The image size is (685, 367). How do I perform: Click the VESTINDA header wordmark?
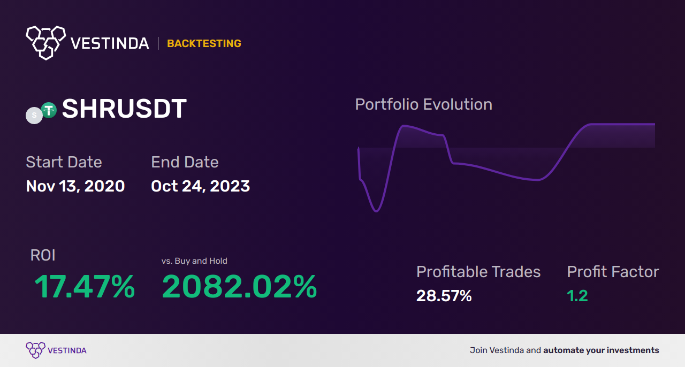pyautogui.click(x=110, y=43)
